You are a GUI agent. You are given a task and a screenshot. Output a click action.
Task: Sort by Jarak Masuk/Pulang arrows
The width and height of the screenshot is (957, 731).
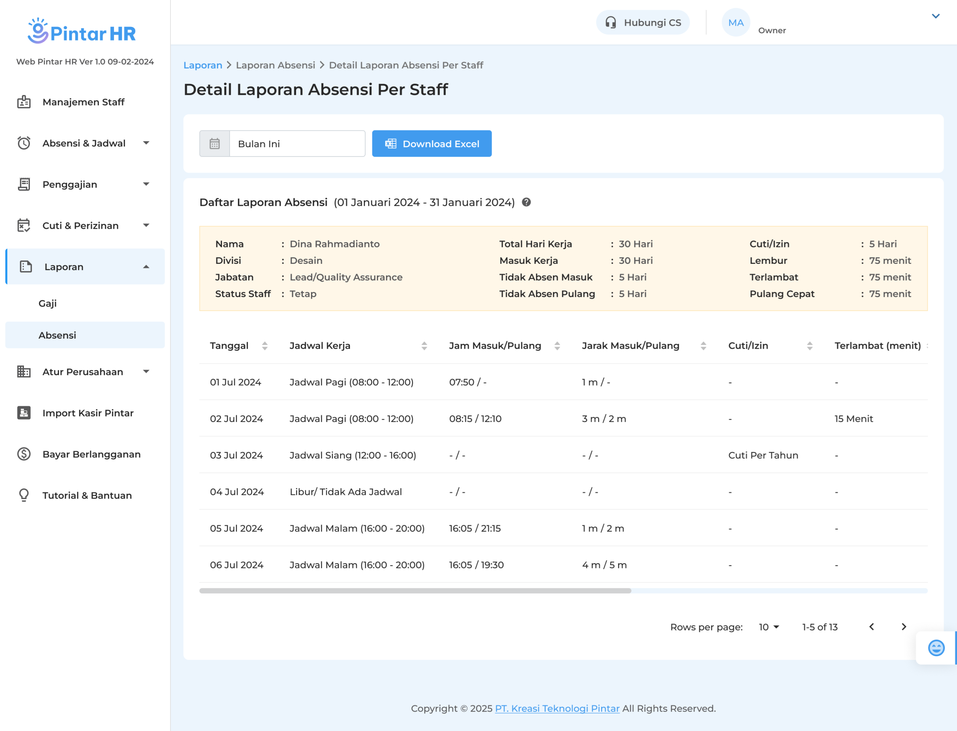point(703,346)
